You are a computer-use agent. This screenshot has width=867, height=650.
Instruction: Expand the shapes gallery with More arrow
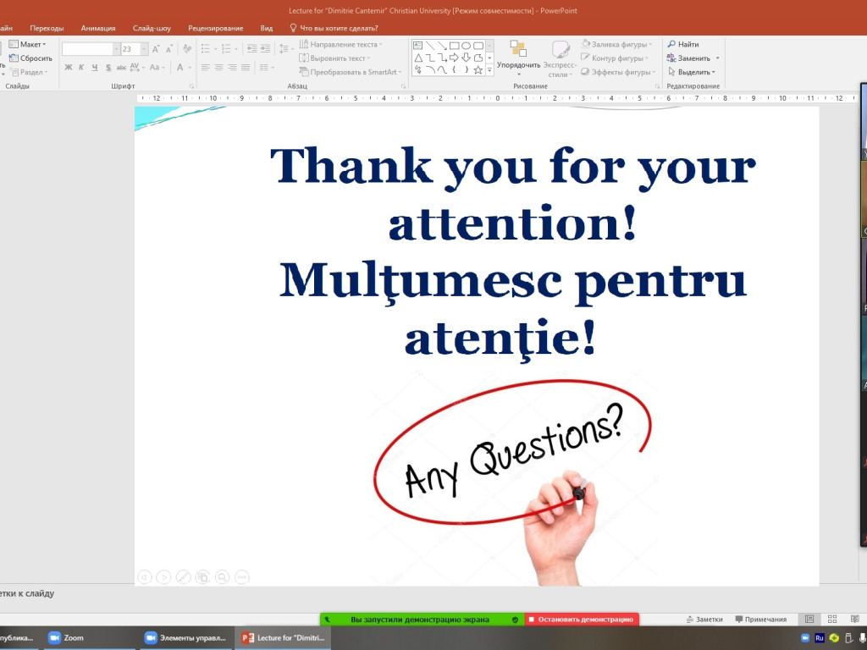click(489, 70)
